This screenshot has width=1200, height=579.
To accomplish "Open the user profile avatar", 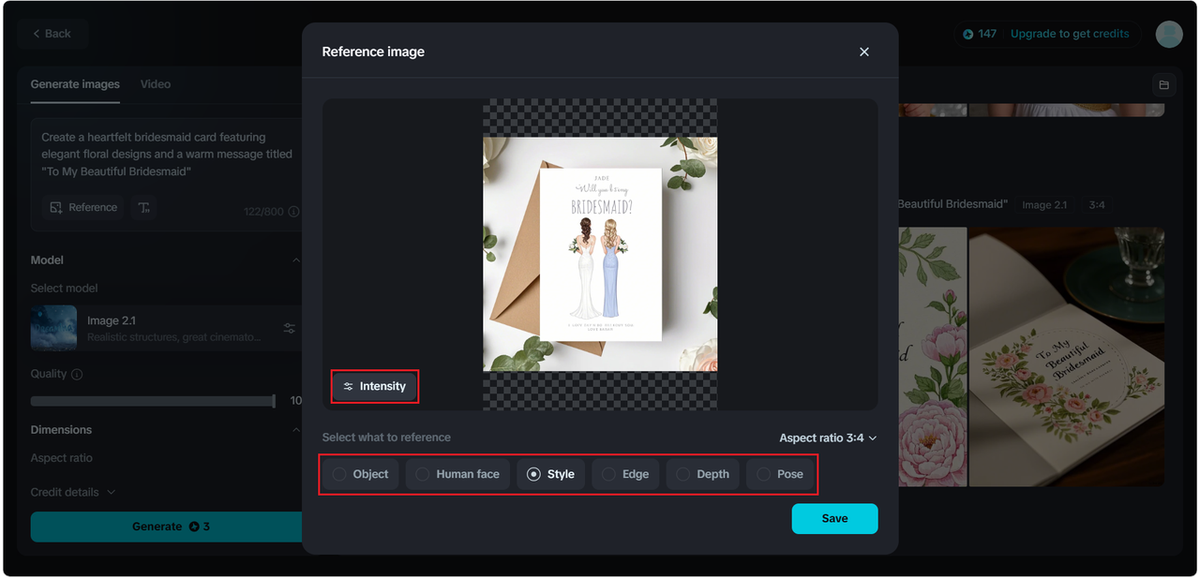I will (1169, 34).
